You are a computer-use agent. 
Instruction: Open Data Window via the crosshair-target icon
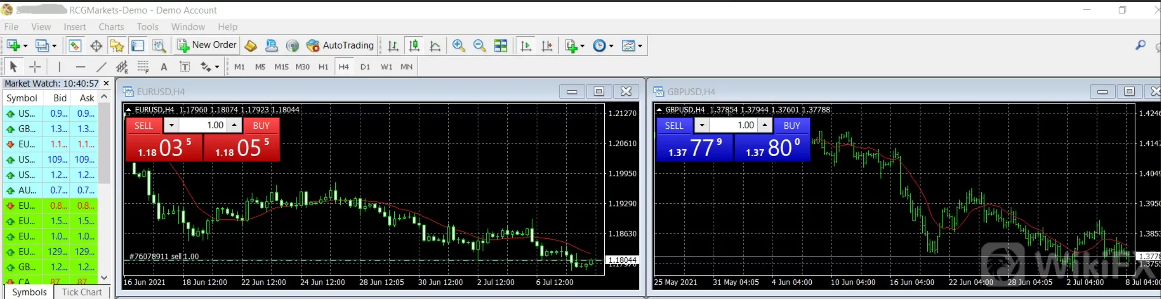click(x=96, y=45)
